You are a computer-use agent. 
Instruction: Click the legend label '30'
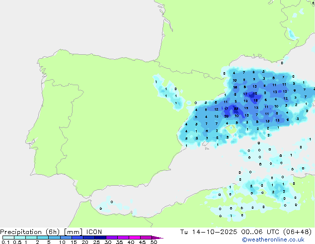[x=108, y=242]
